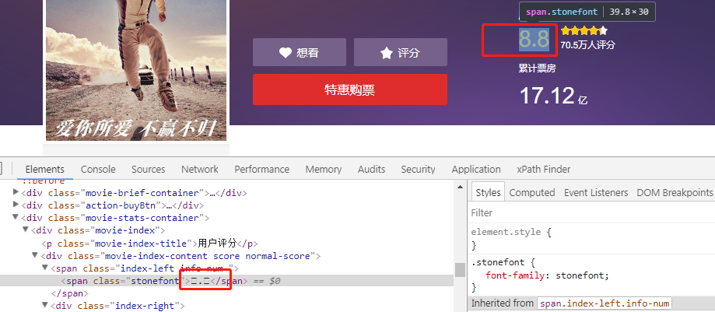Click the heart icon on 想看 button
The width and height of the screenshot is (715, 312).
pyautogui.click(x=286, y=53)
